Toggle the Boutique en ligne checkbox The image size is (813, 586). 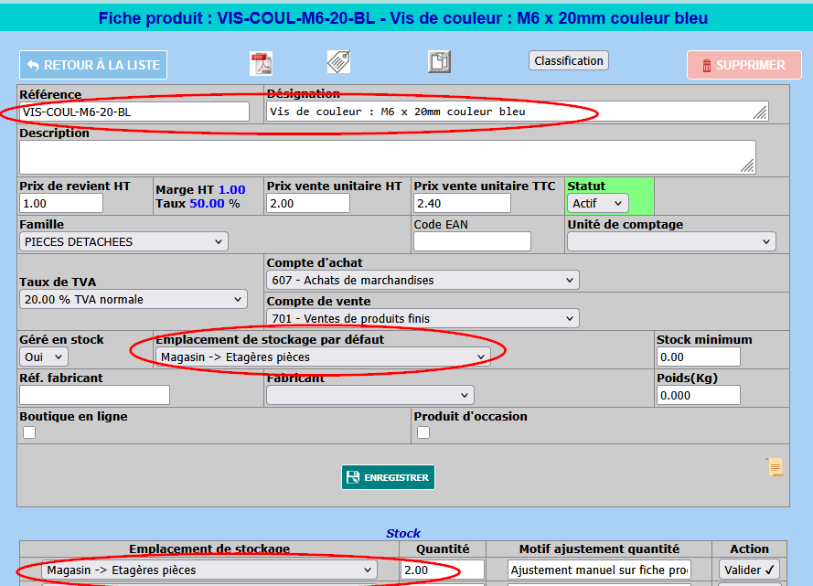pyautogui.click(x=29, y=432)
